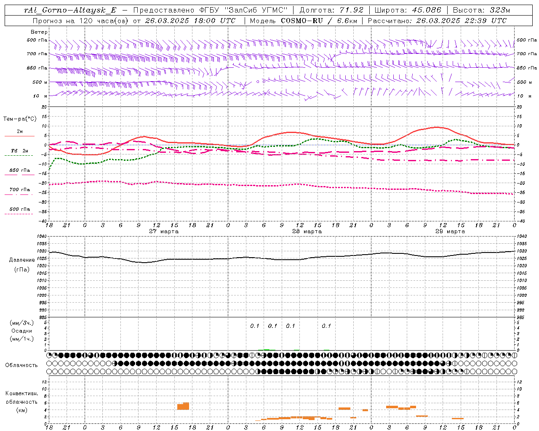Click 12 on the left convective cloud axis
The height and width of the screenshot is (431, 539).
pos(44,382)
